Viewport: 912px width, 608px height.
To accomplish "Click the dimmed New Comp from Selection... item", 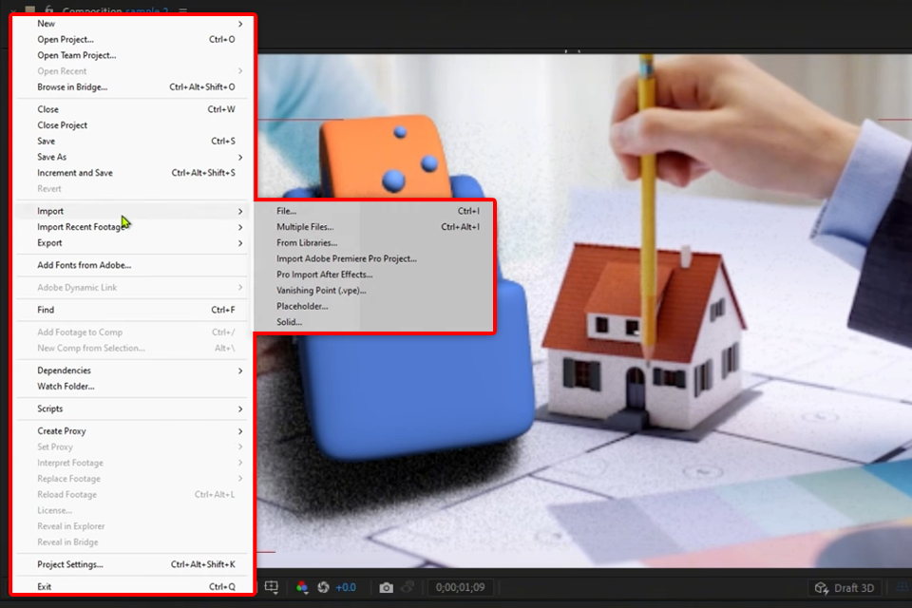I will point(133,348).
